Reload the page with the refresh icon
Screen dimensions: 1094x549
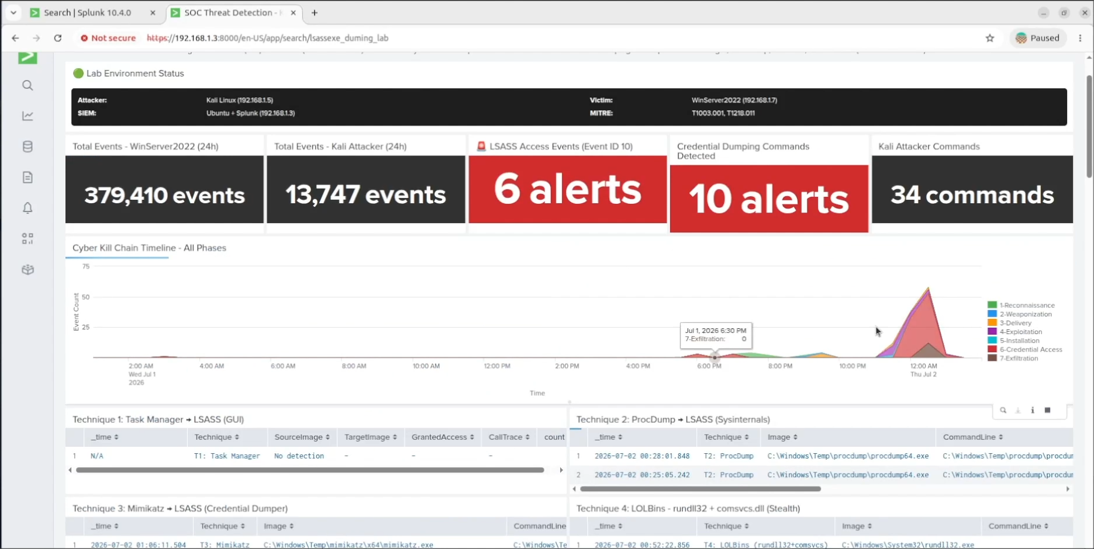[x=58, y=38]
